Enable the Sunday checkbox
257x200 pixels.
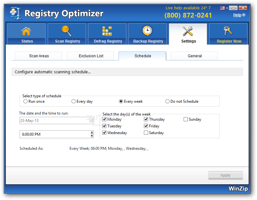pos(186,119)
